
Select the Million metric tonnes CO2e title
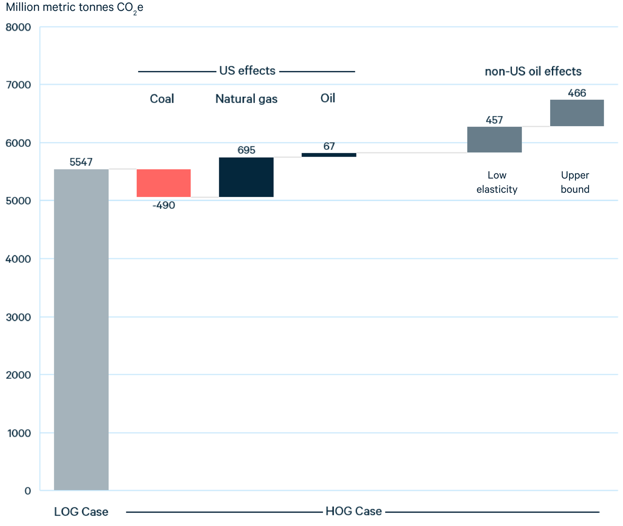(x=75, y=8)
